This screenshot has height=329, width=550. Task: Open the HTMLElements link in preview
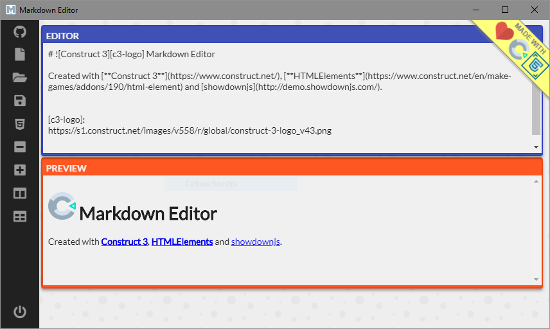coord(182,242)
